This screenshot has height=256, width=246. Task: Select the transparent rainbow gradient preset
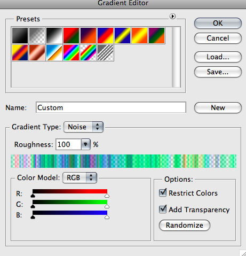point(88,52)
